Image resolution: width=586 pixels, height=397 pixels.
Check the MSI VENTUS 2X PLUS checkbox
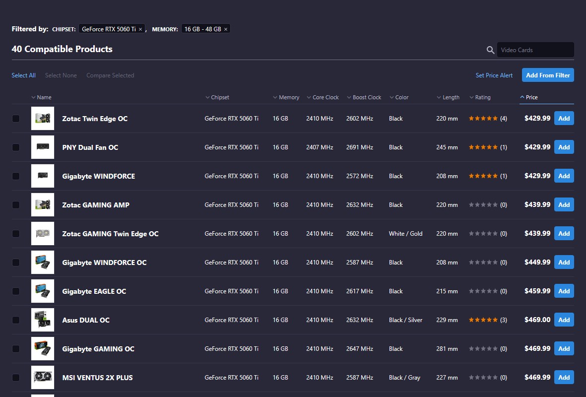(16, 378)
